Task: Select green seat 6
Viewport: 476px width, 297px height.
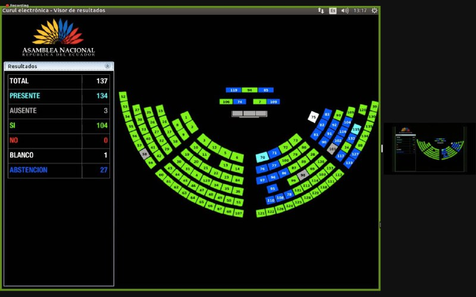Action: (x=237, y=157)
